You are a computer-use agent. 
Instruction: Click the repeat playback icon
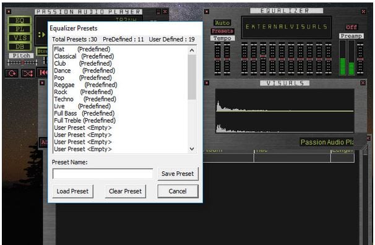[x=12, y=73]
